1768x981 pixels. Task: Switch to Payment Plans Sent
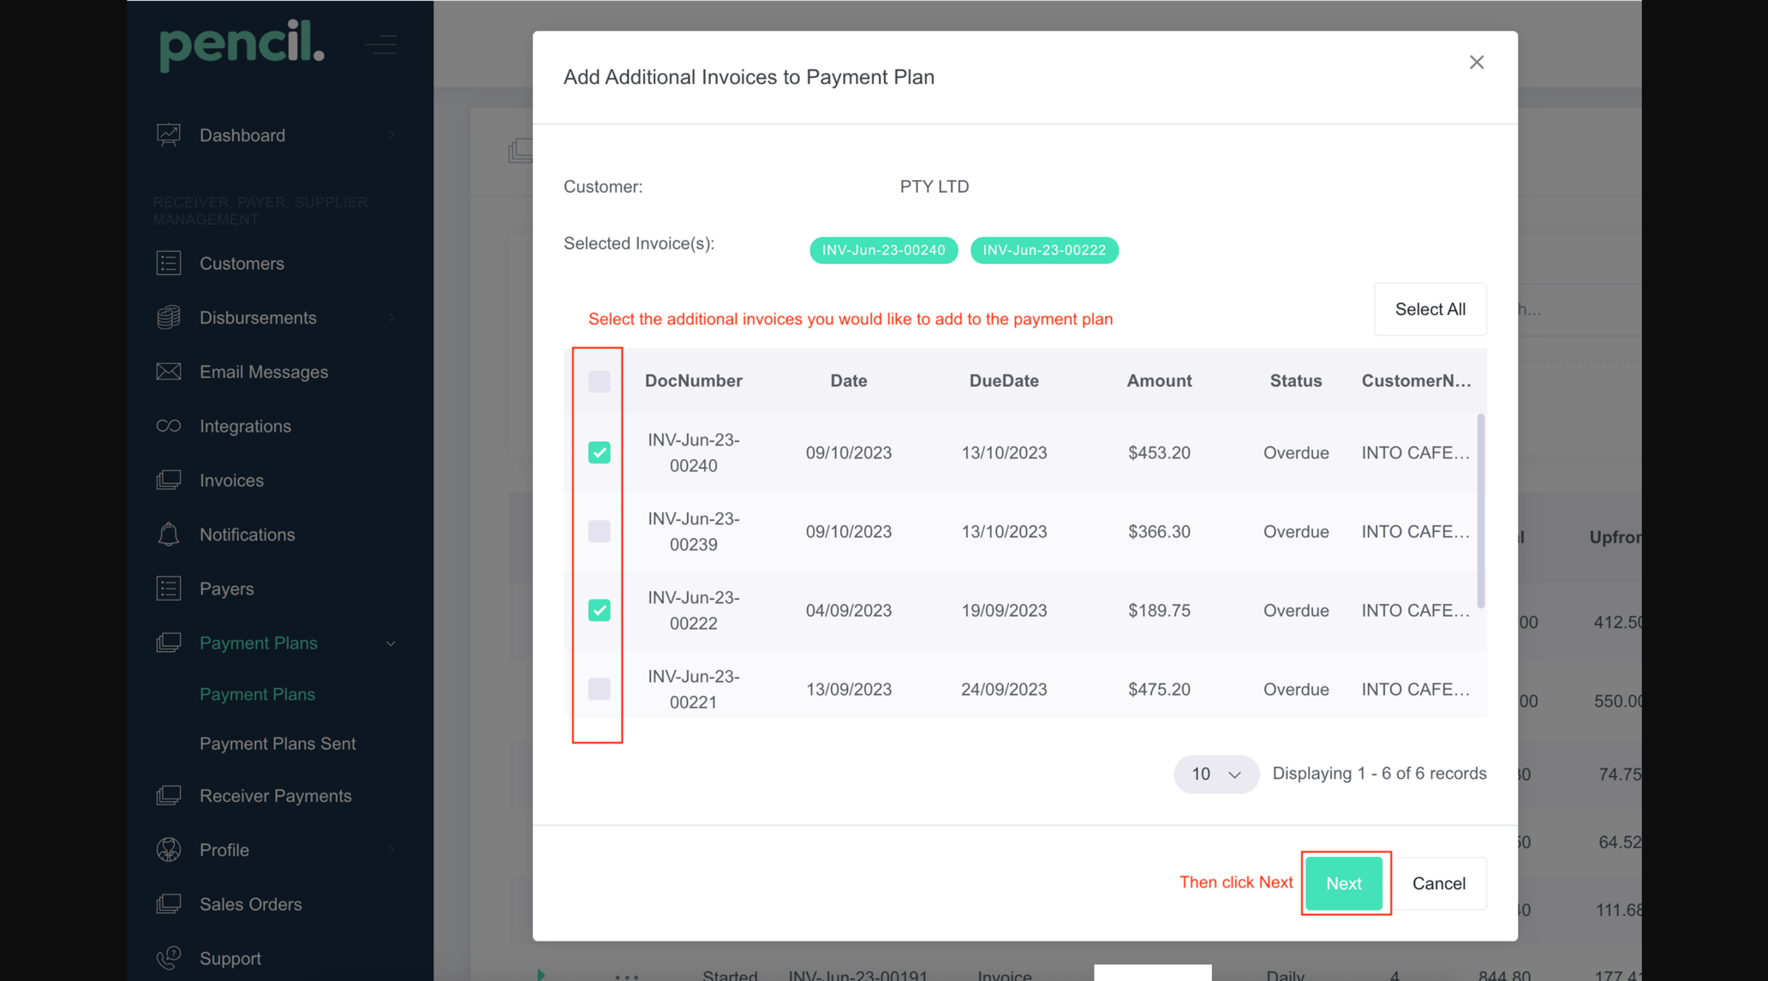click(x=278, y=743)
